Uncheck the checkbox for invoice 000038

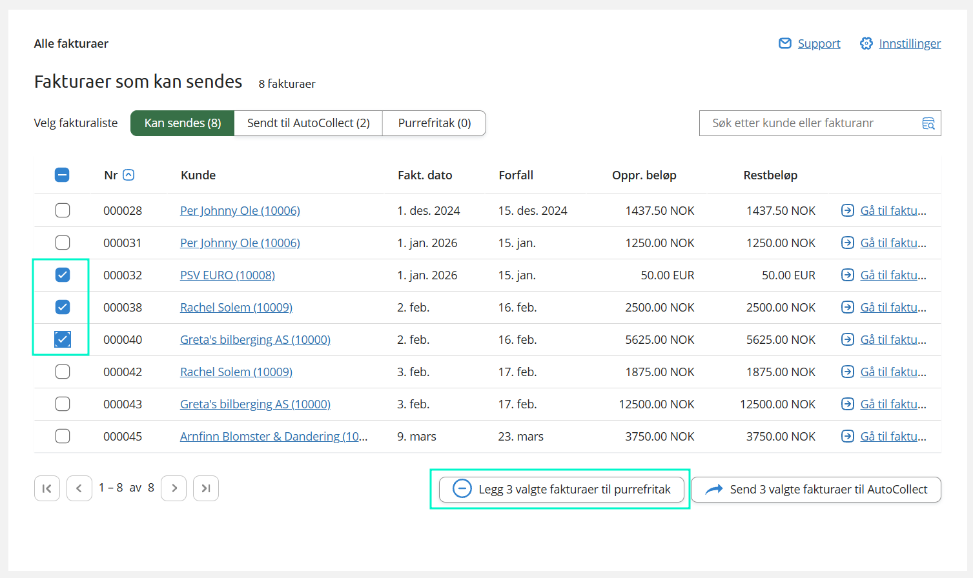click(x=63, y=307)
